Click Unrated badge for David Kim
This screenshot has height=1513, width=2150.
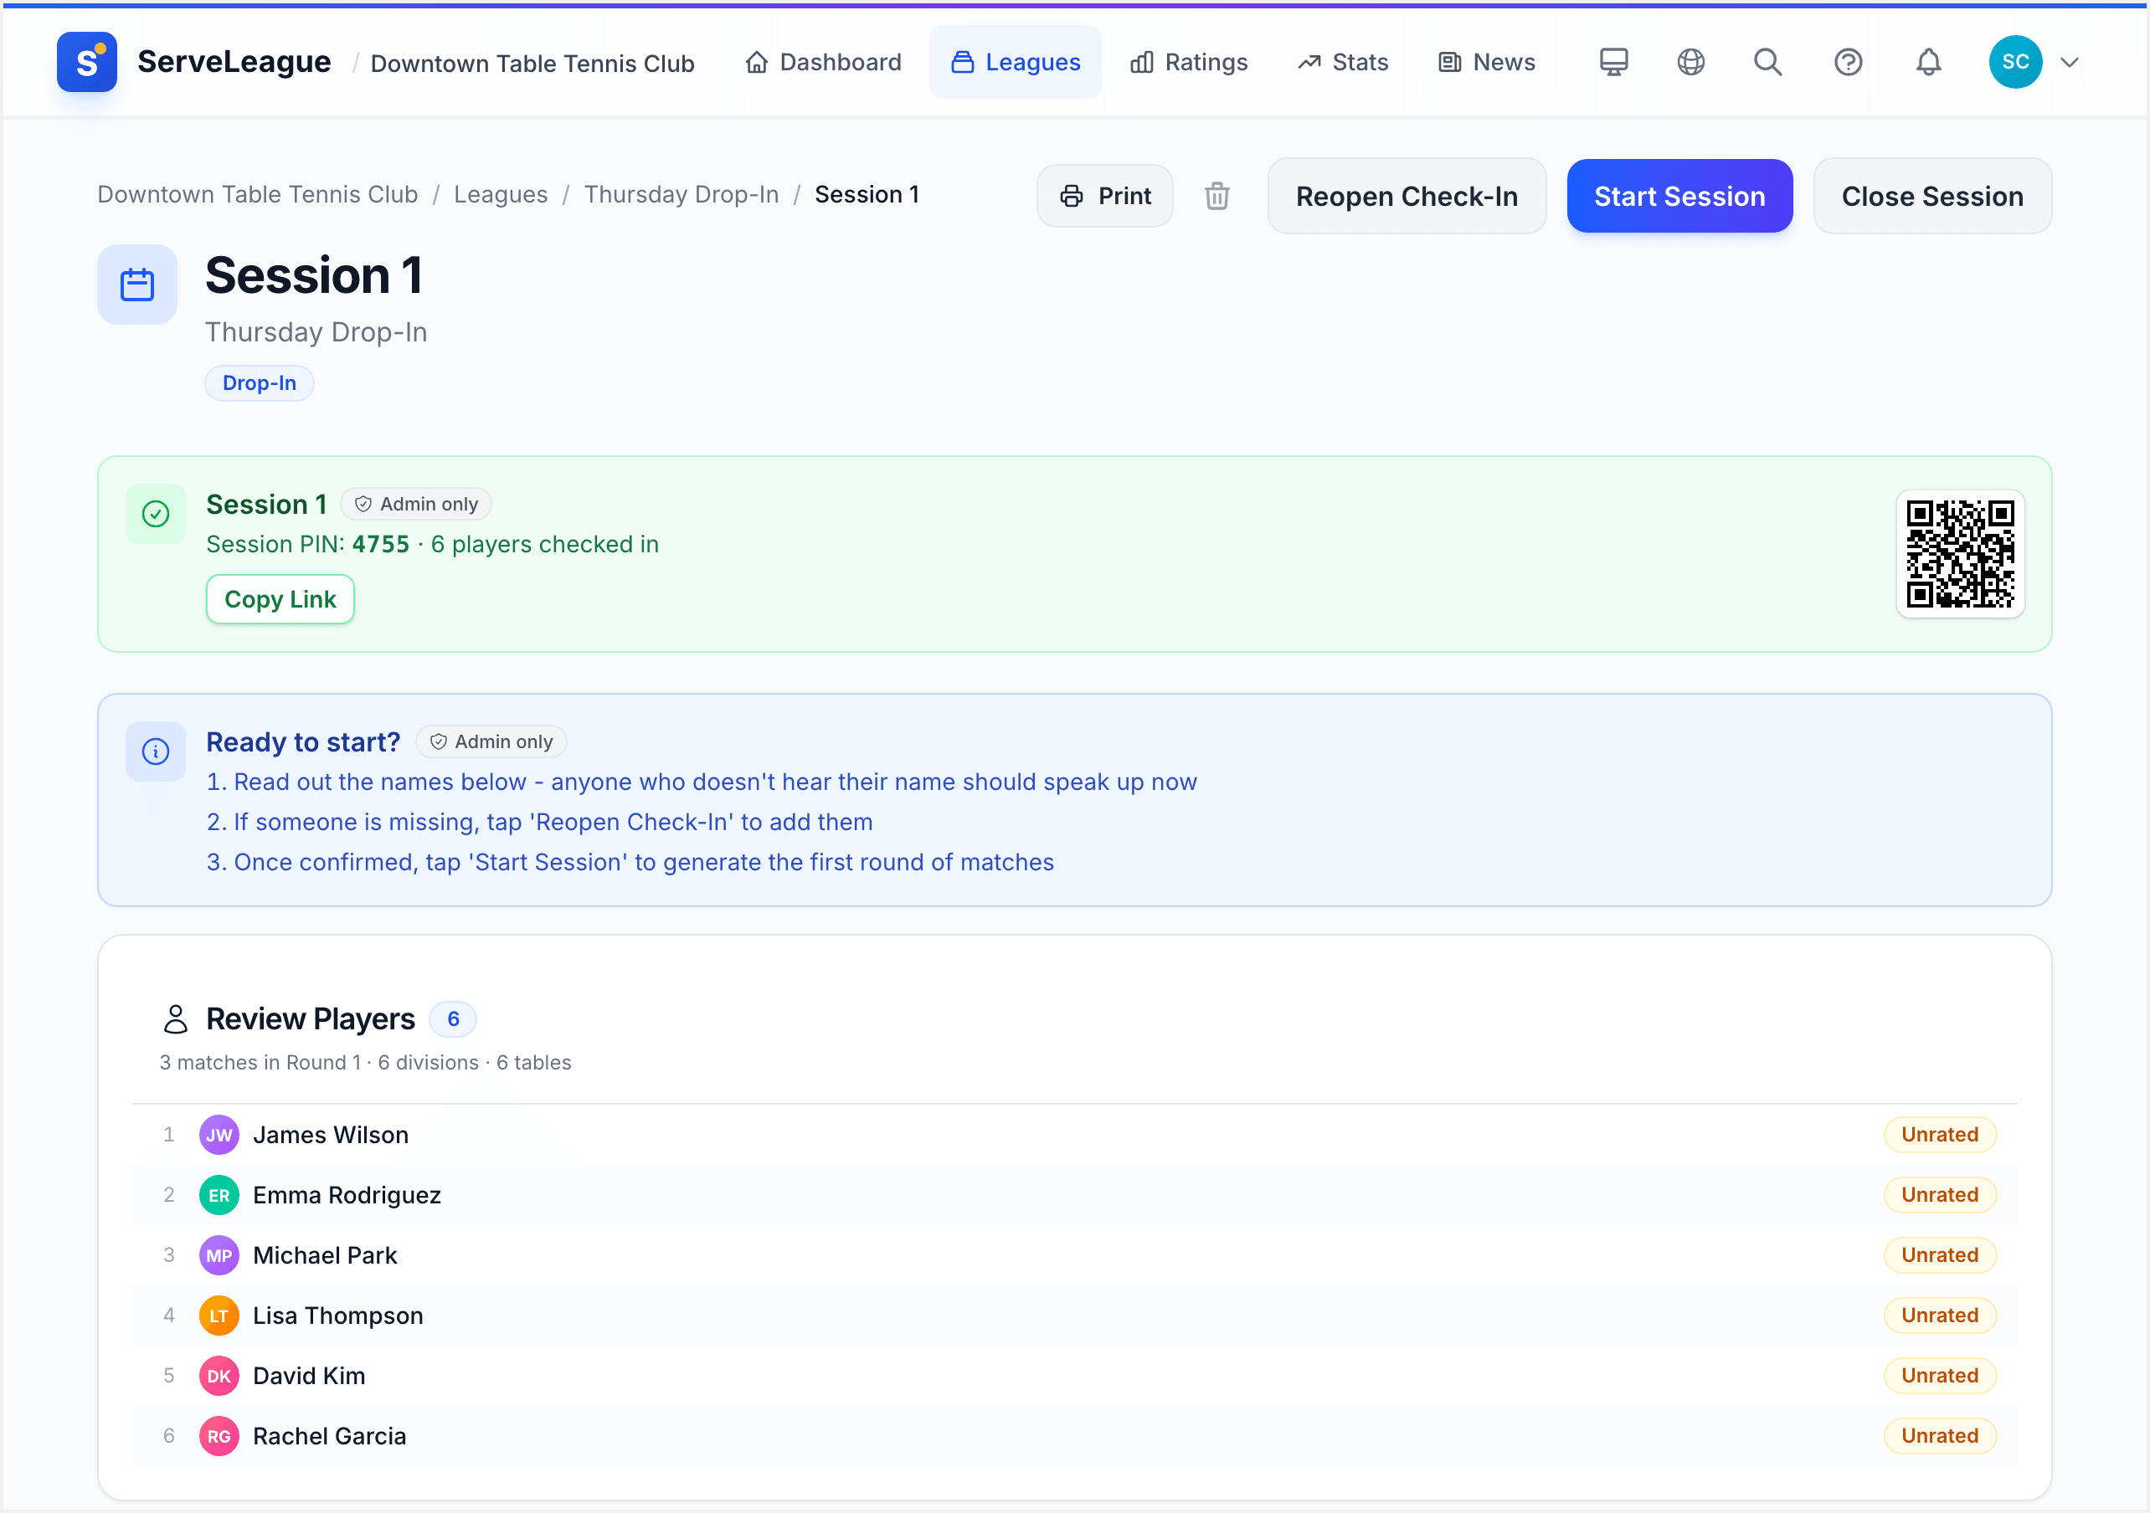click(1939, 1376)
